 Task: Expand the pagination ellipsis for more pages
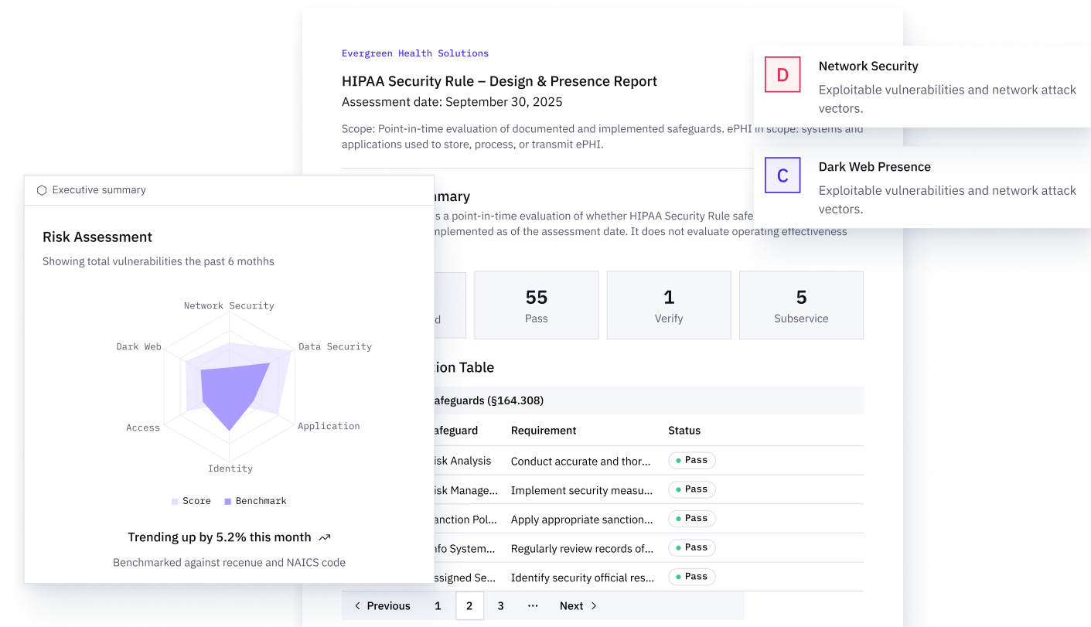(x=533, y=606)
